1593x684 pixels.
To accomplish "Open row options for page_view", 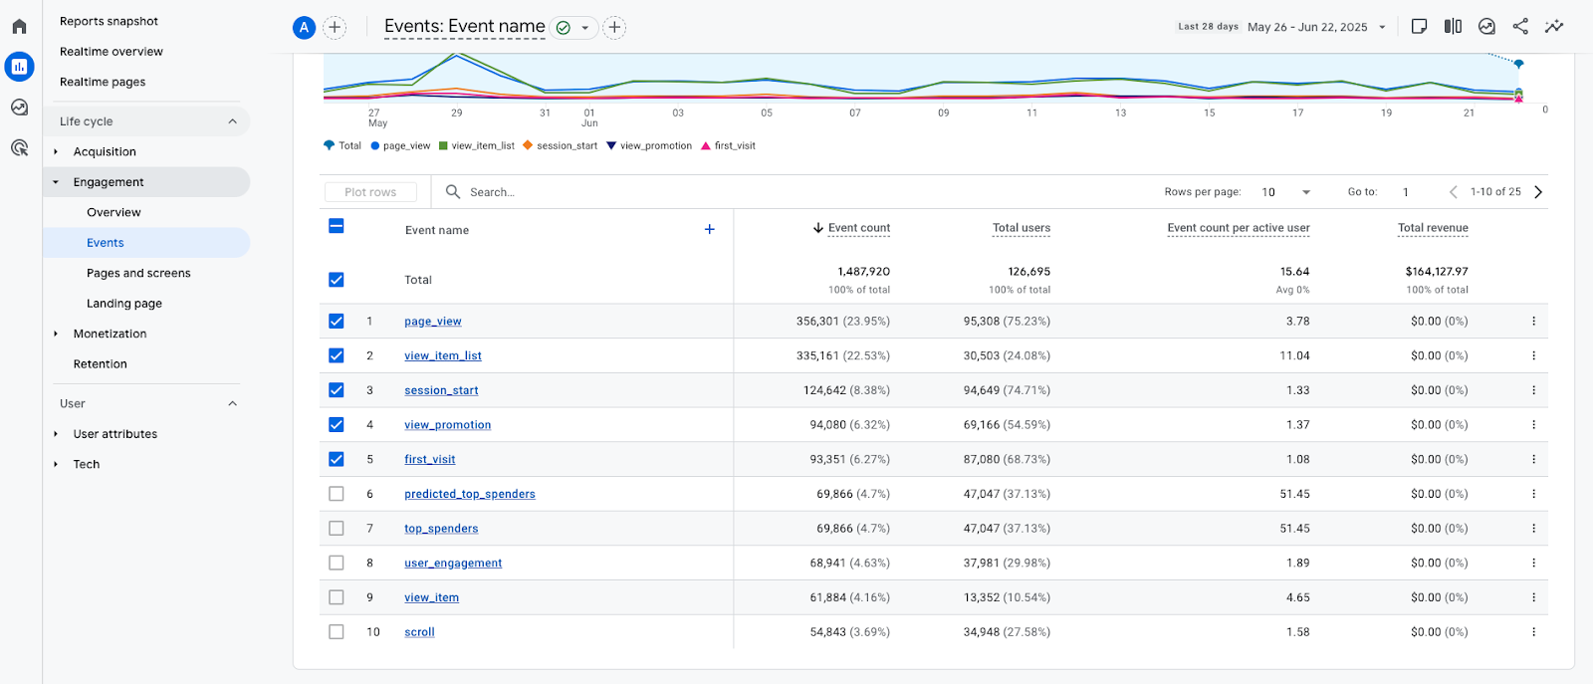I will point(1533,322).
